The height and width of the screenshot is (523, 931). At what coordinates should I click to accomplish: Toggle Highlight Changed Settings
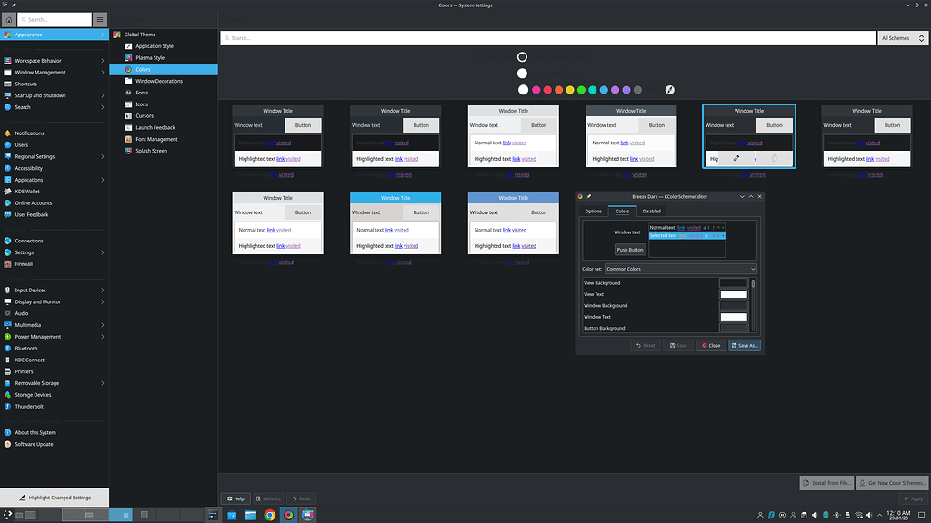tap(55, 498)
